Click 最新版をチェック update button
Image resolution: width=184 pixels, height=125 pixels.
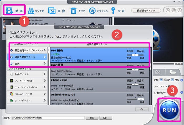click(146, 11)
